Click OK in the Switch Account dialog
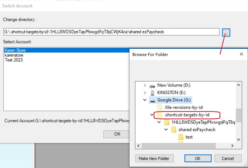Viewport: 248px width, 168px height. [x=117, y=134]
